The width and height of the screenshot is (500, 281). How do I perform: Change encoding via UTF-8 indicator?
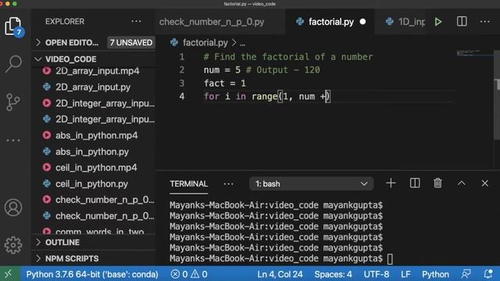pos(377,274)
